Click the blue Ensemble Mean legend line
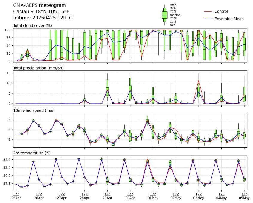Screen dimensions: 253x203 208,19
